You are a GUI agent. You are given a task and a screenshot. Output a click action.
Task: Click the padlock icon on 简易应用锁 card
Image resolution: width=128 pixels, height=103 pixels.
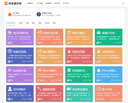[x=69, y=51]
